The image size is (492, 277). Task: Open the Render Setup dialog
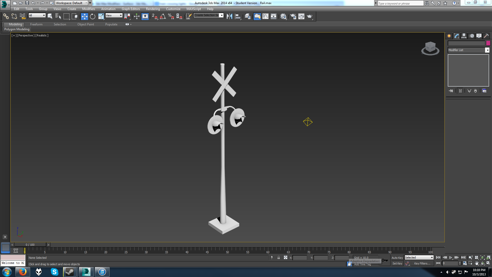pyautogui.click(x=293, y=16)
